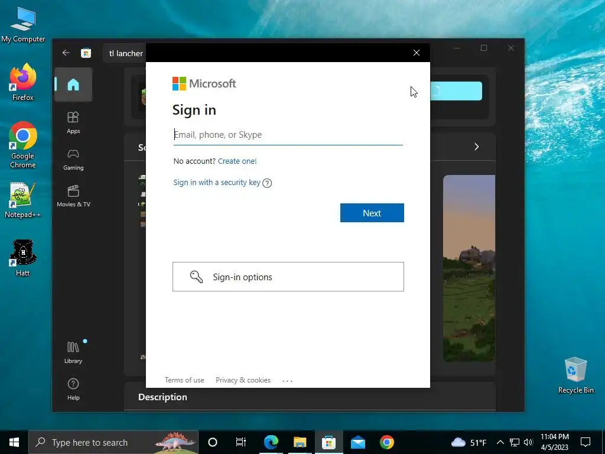Open Terms of use link
The image size is (605, 454).
[x=184, y=380]
